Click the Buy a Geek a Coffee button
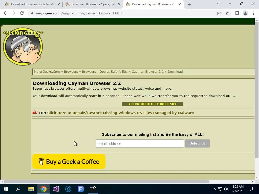This screenshot has height=194, width=259. coord(69,161)
